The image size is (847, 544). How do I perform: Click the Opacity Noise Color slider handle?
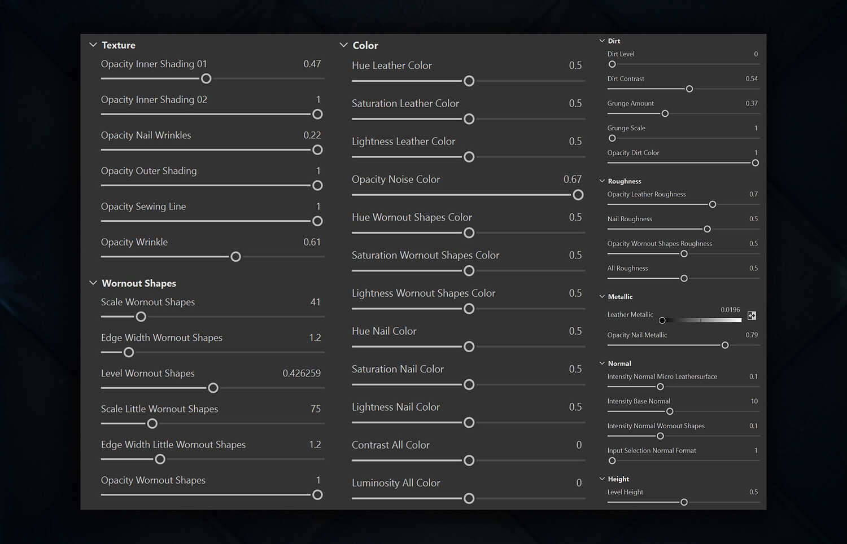pyautogui.click(x=578, y=195)
